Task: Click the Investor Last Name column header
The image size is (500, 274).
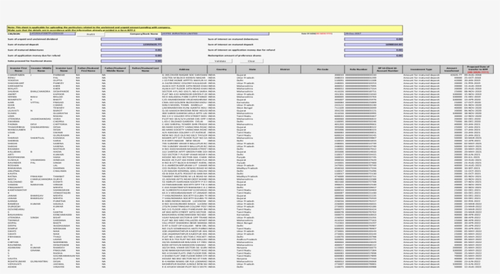Action: [64, 69]
